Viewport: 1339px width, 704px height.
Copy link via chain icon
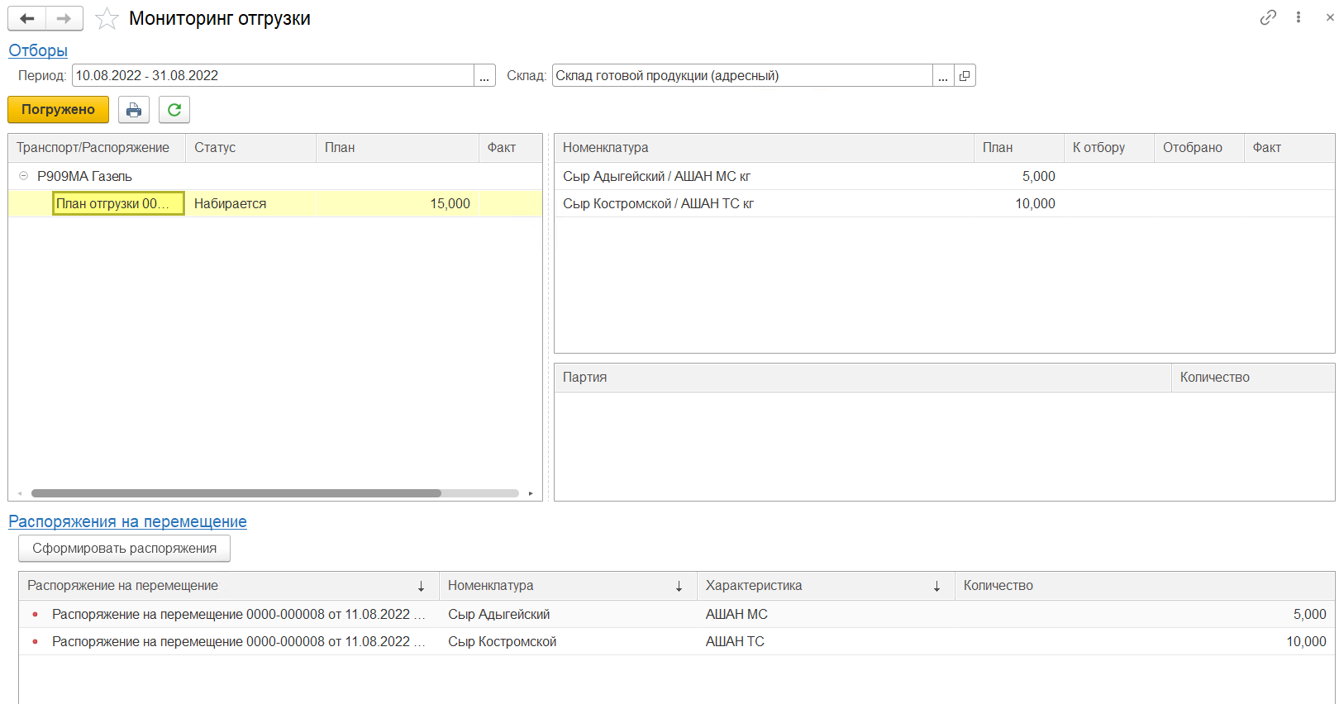(1268, 17)
